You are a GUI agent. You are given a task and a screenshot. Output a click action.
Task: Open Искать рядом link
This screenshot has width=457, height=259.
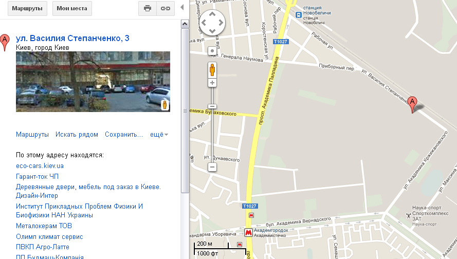tap(77, 135)
